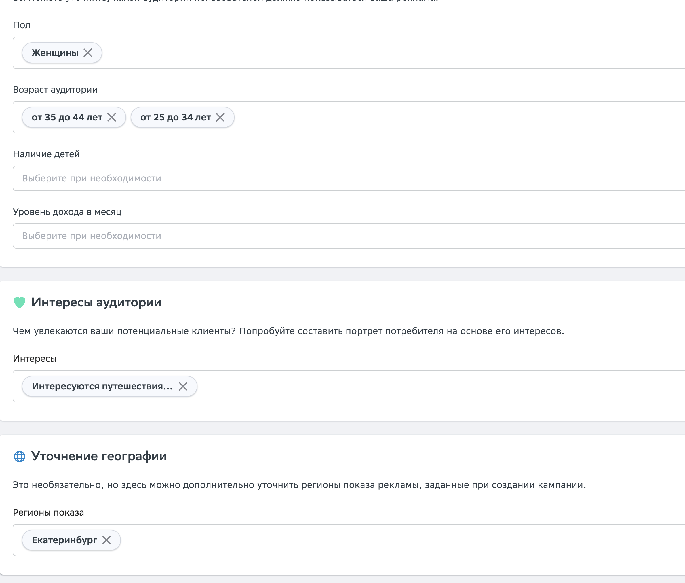Remove the Интересуются путешествиями interest tag

pos(183,386)
